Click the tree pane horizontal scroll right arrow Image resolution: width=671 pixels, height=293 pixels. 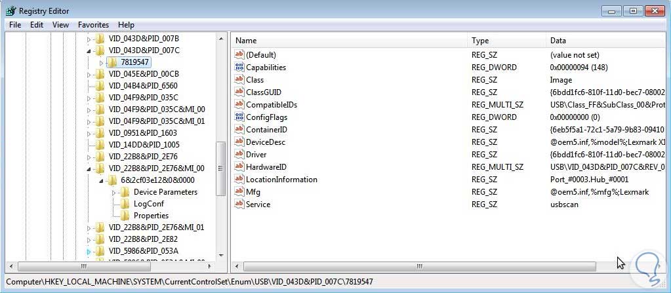coord(210,267)
